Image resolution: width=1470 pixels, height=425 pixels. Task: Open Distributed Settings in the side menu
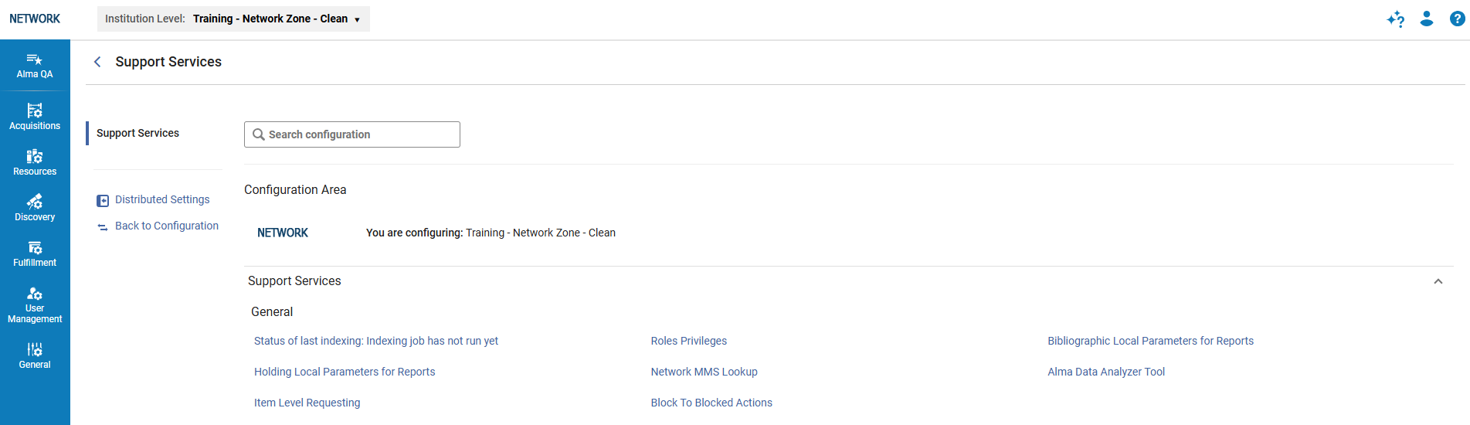pyautogui.click(x=162, y=199)
